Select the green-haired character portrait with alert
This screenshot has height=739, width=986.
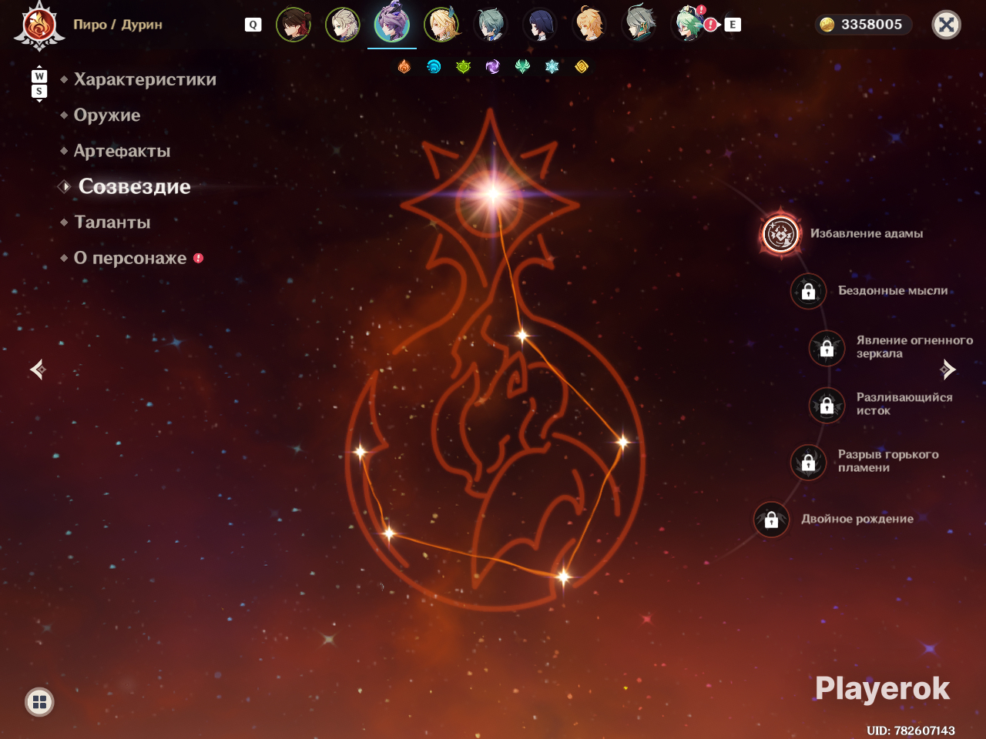click(x=688, y=25)
